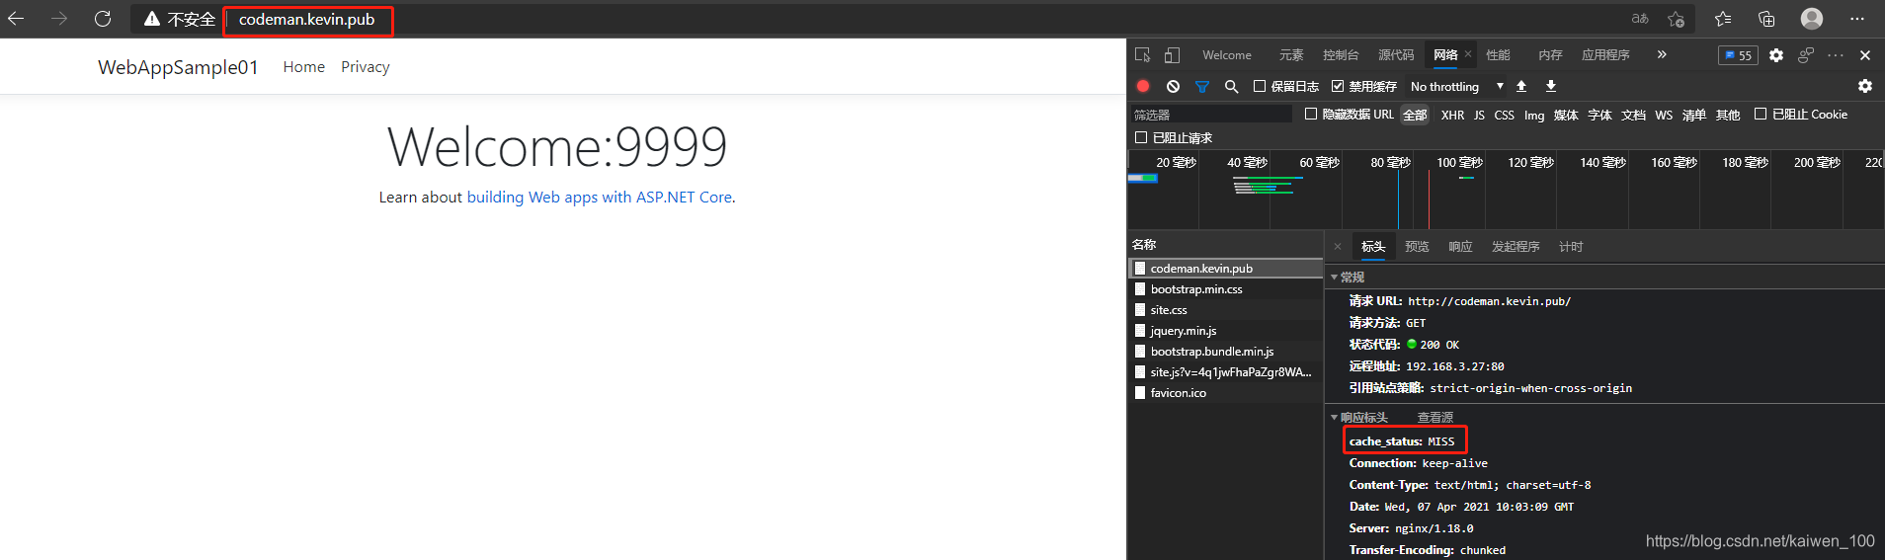Open the 响应 tab in request details
This screenshot has height=560, width=1885.
[x=1460, y=247]
